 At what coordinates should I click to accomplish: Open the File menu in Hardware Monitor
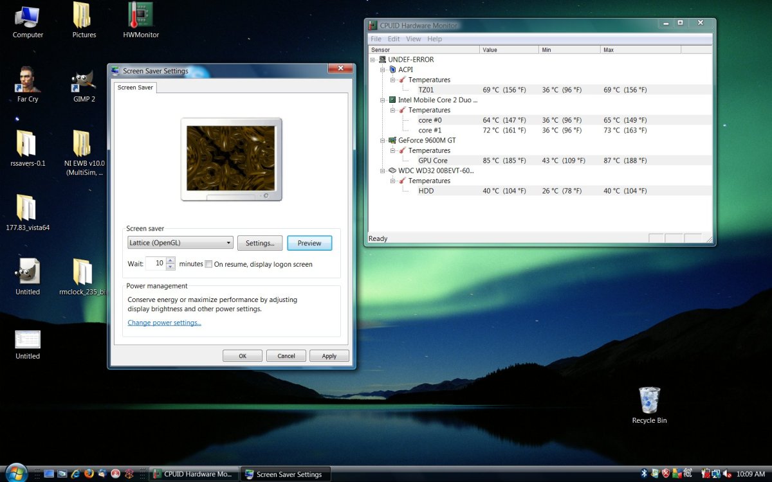(x=376, y=39)
